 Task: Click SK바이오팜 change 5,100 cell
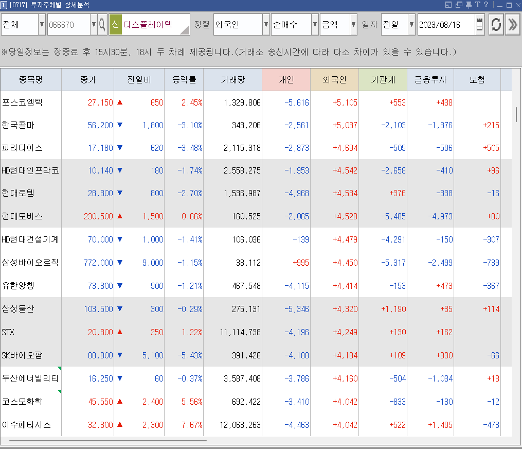coord(153,356)
